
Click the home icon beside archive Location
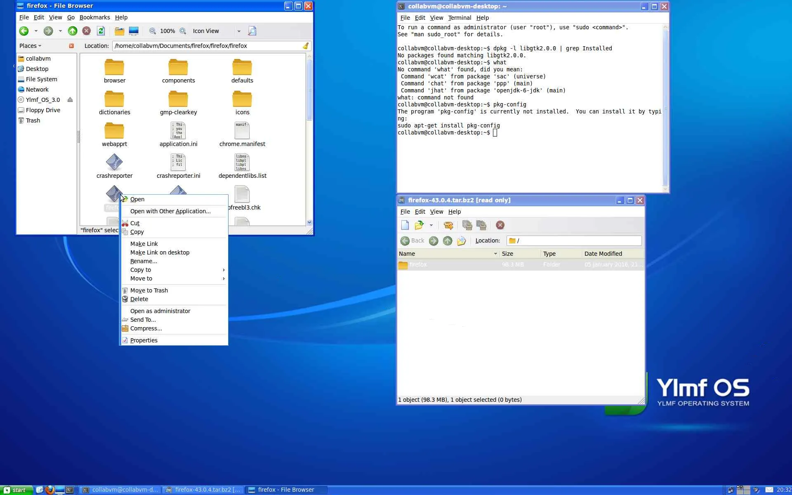(x=461, y=241)
